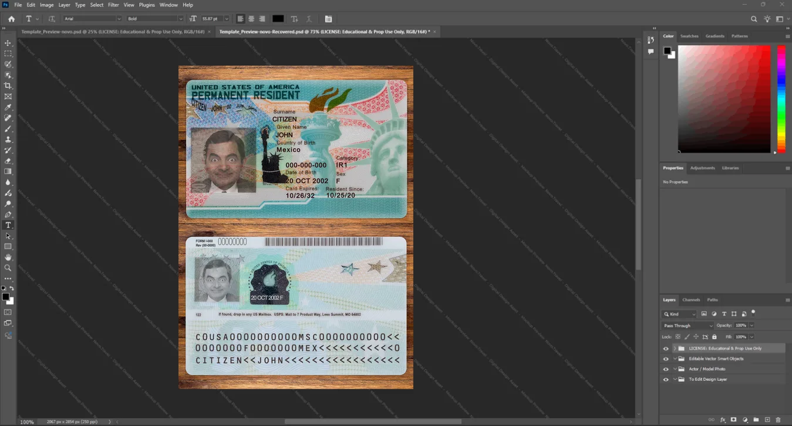Click the font size input field
The width and height of the screenshot is (792, 426).
tap(210, 19)
